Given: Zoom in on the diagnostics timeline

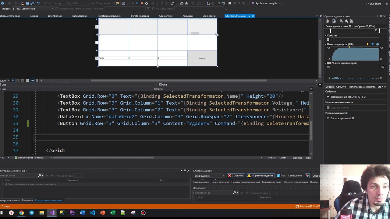Looking at the screenshot, I should point(341,21).
